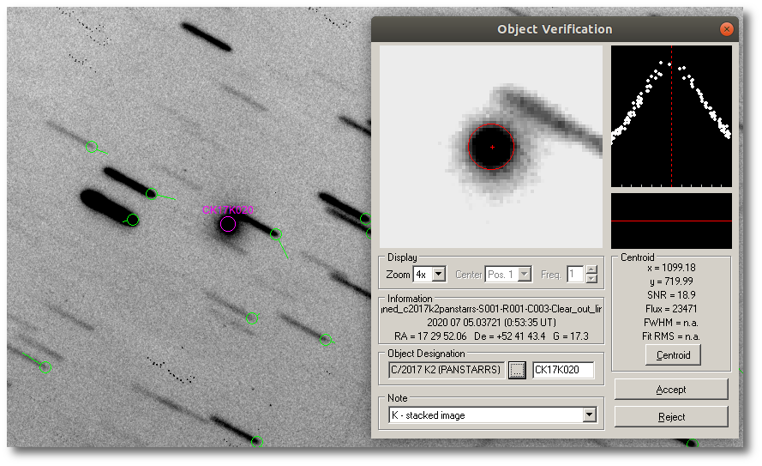The height and width of the screenshot is (466, 762).
Task: Click the red centroid circle in zoomed preview
Action: coord(491,147)
